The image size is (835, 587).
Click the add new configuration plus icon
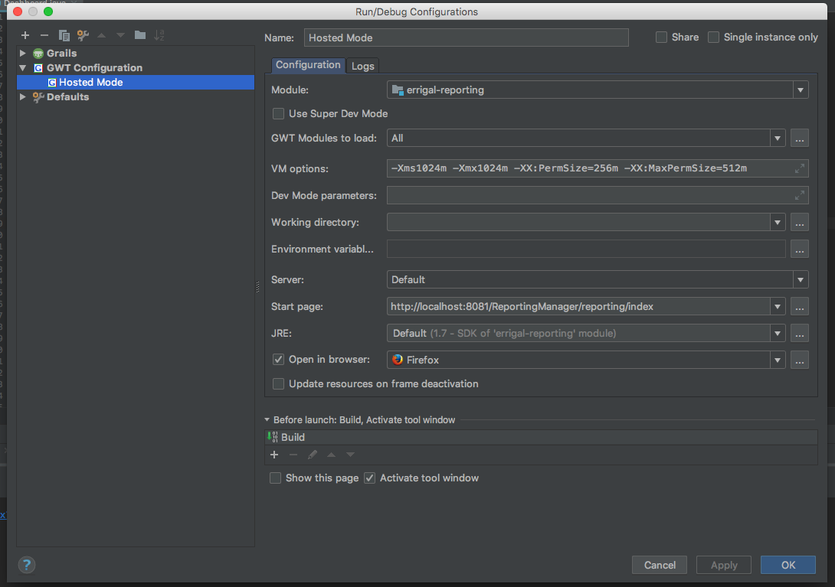(25, 35)
